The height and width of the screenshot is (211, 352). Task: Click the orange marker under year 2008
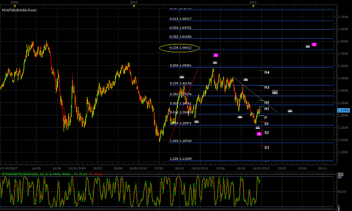(15, 6)
